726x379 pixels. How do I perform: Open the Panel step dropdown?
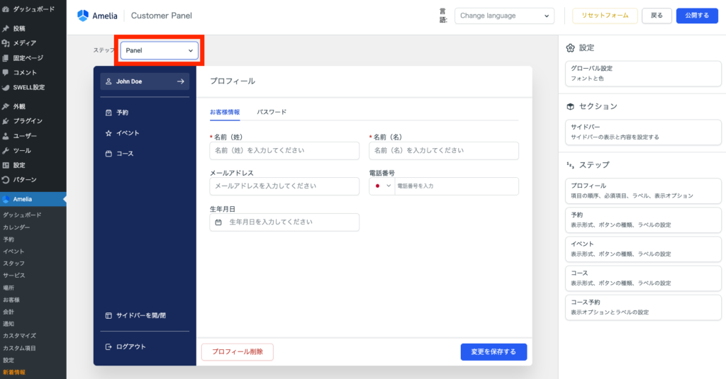(159, 50)
